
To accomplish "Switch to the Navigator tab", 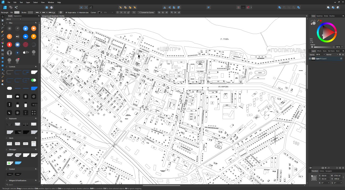I will pos(329,171).
